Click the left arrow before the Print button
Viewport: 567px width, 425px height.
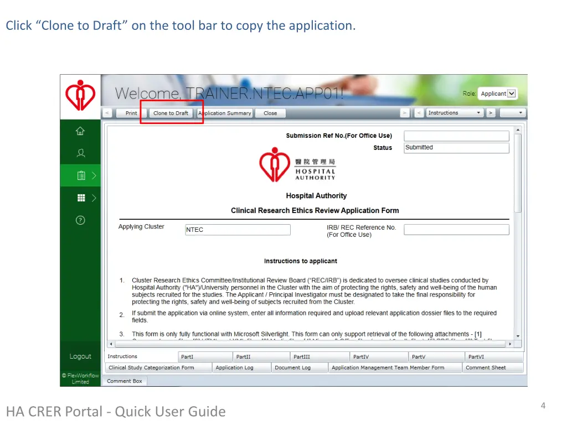(x=107, y=113)
